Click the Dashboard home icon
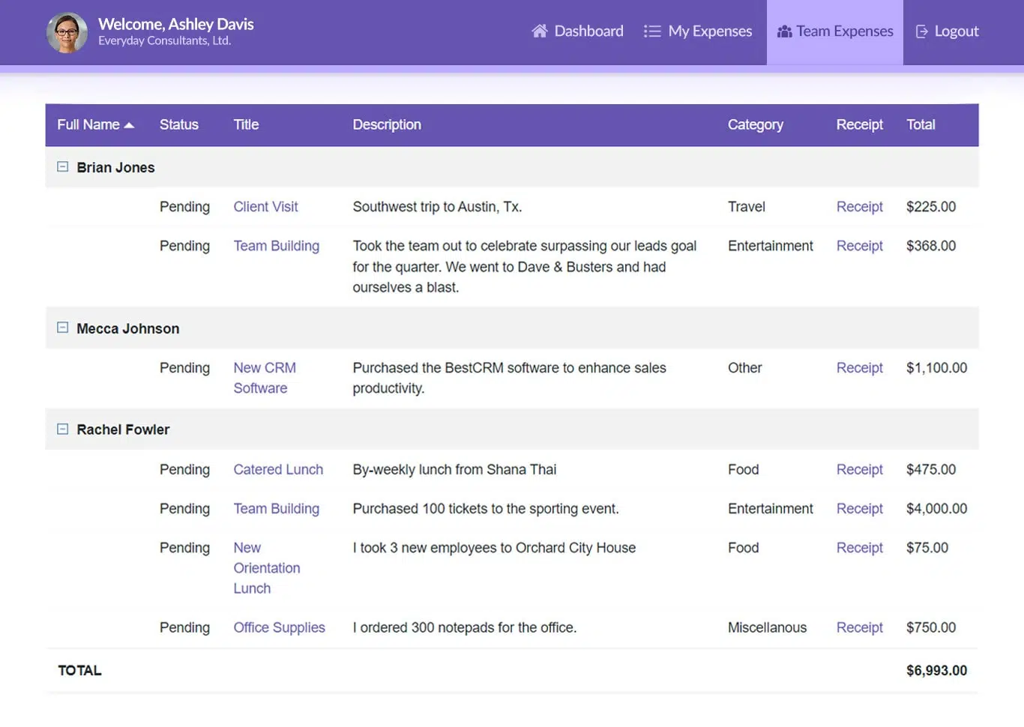This screenshot has height=727, width=1024. (x=539, y=31)
